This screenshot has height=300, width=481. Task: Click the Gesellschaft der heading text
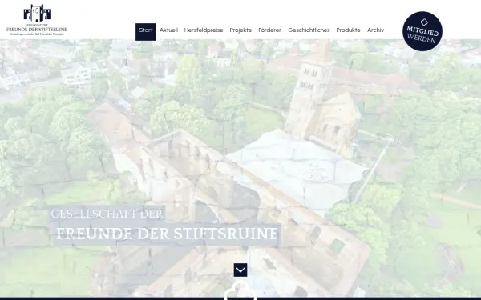107,214
